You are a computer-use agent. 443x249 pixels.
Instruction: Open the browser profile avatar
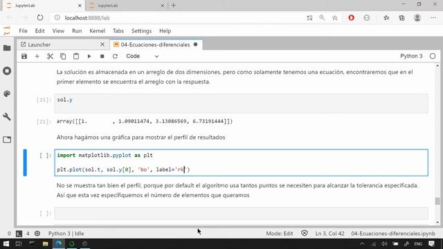coord(417,18)
